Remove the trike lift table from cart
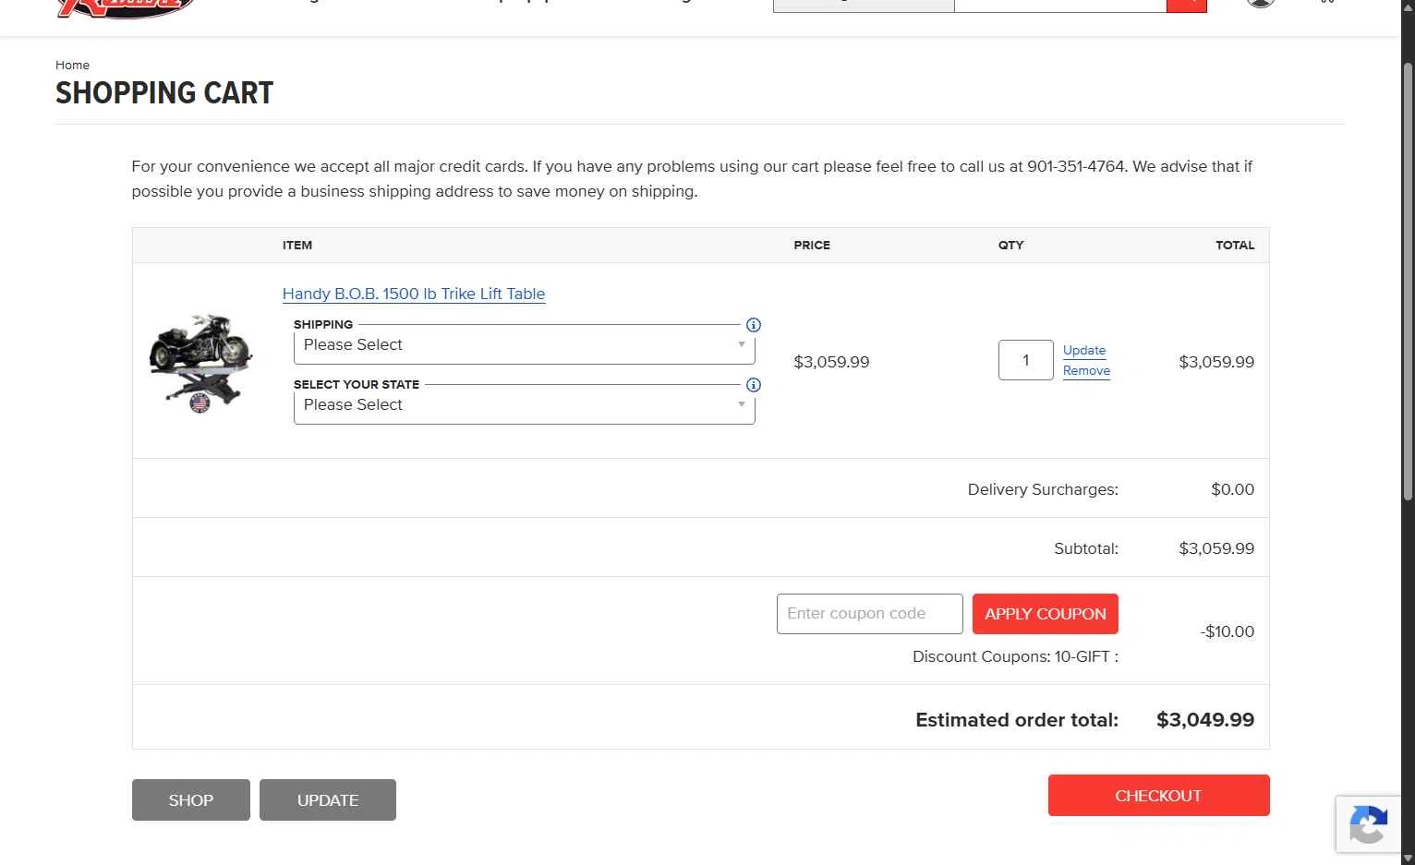Image resolution: width=1415 pixels, height=865 pixels. [x=1086, y=371]
